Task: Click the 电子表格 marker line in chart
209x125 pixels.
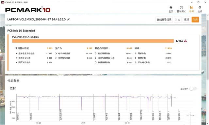Action: point(105,107)
